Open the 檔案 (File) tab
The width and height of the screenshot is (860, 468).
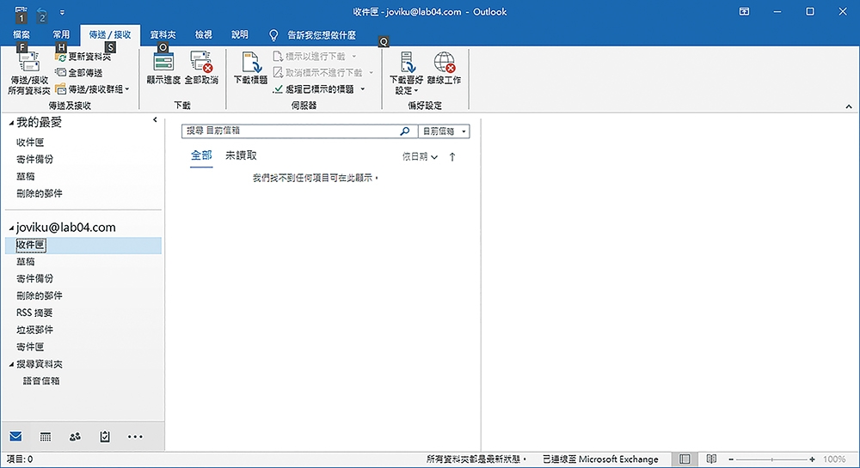tap(21, 34)
